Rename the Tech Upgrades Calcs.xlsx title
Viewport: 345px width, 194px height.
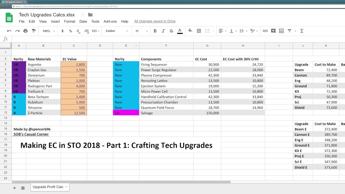(x=47, y=15)
